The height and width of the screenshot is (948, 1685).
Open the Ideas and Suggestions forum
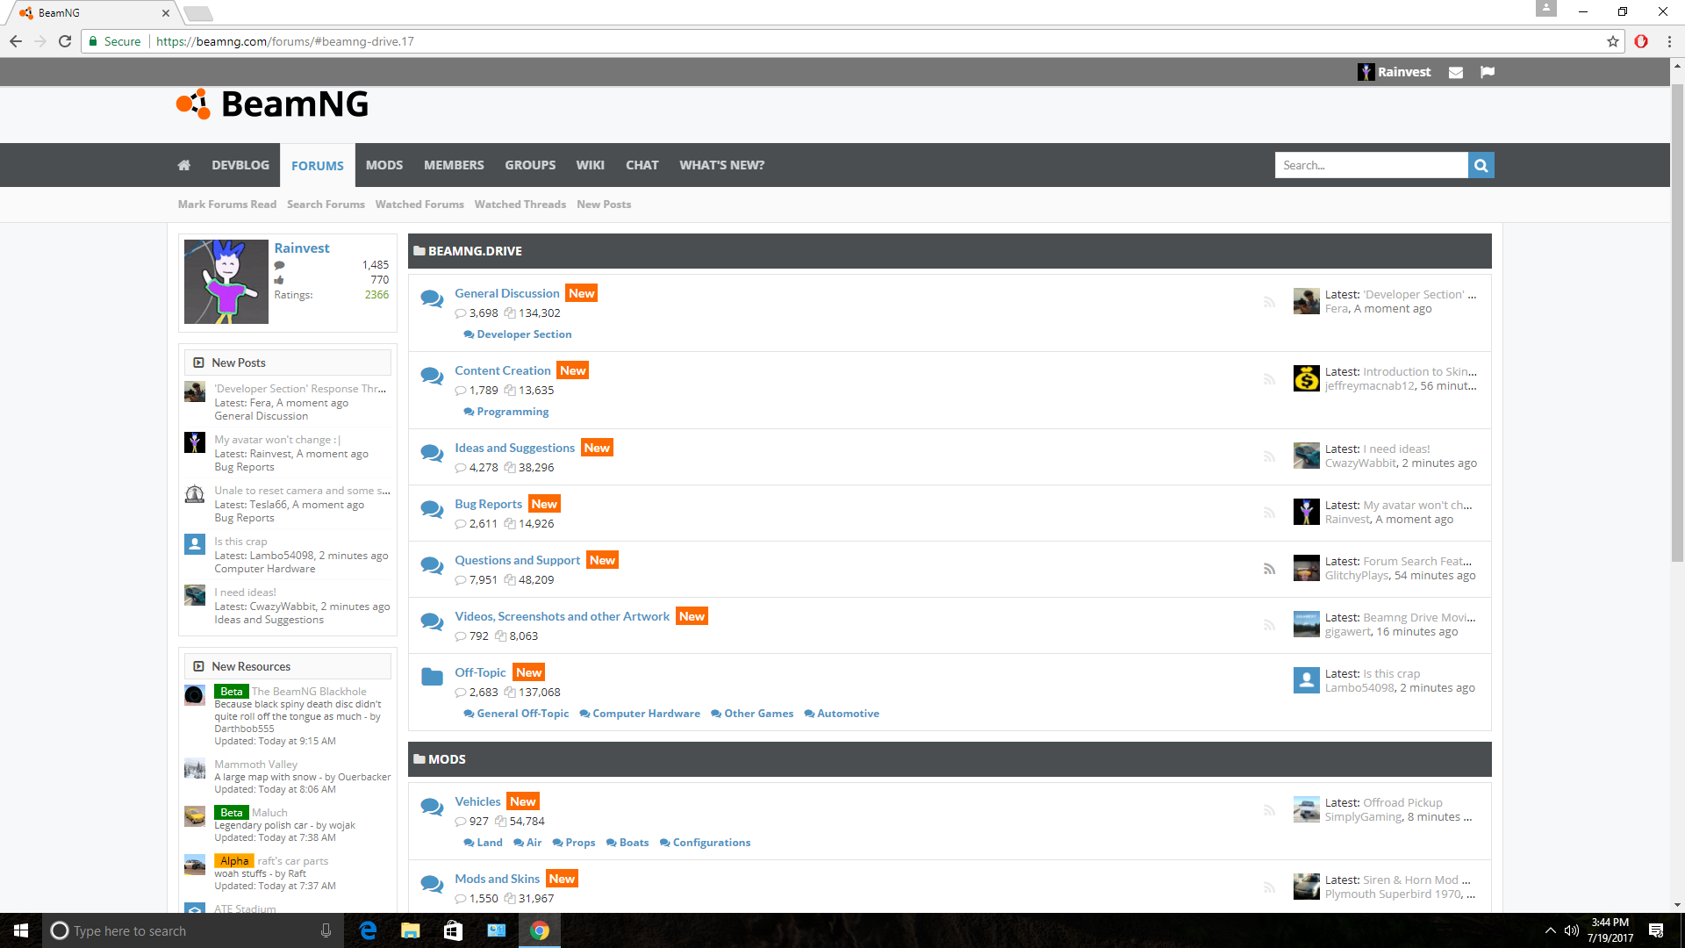click(514, 448)
